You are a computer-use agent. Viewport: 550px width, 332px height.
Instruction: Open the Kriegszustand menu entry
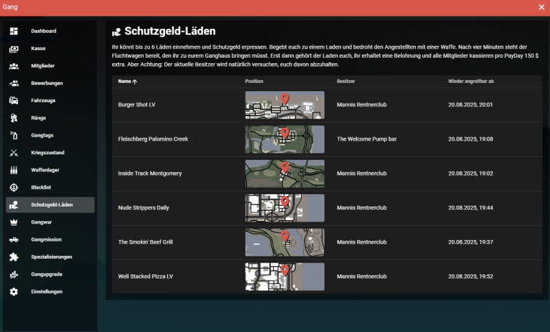tap(50, 153)
